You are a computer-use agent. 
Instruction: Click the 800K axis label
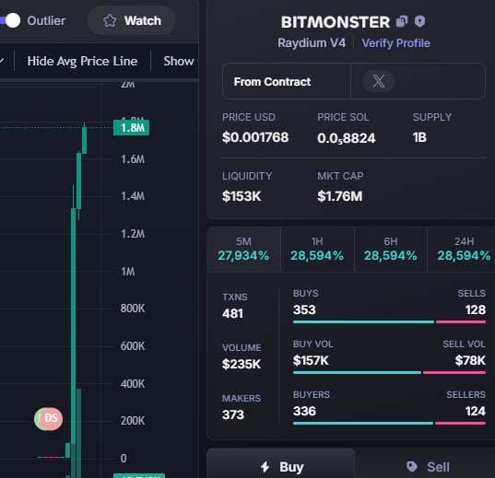(x=133, y=309)
